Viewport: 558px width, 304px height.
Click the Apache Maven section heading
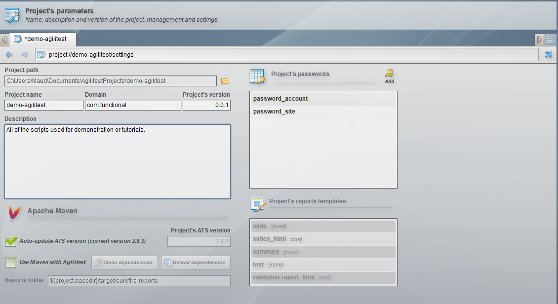52,211
